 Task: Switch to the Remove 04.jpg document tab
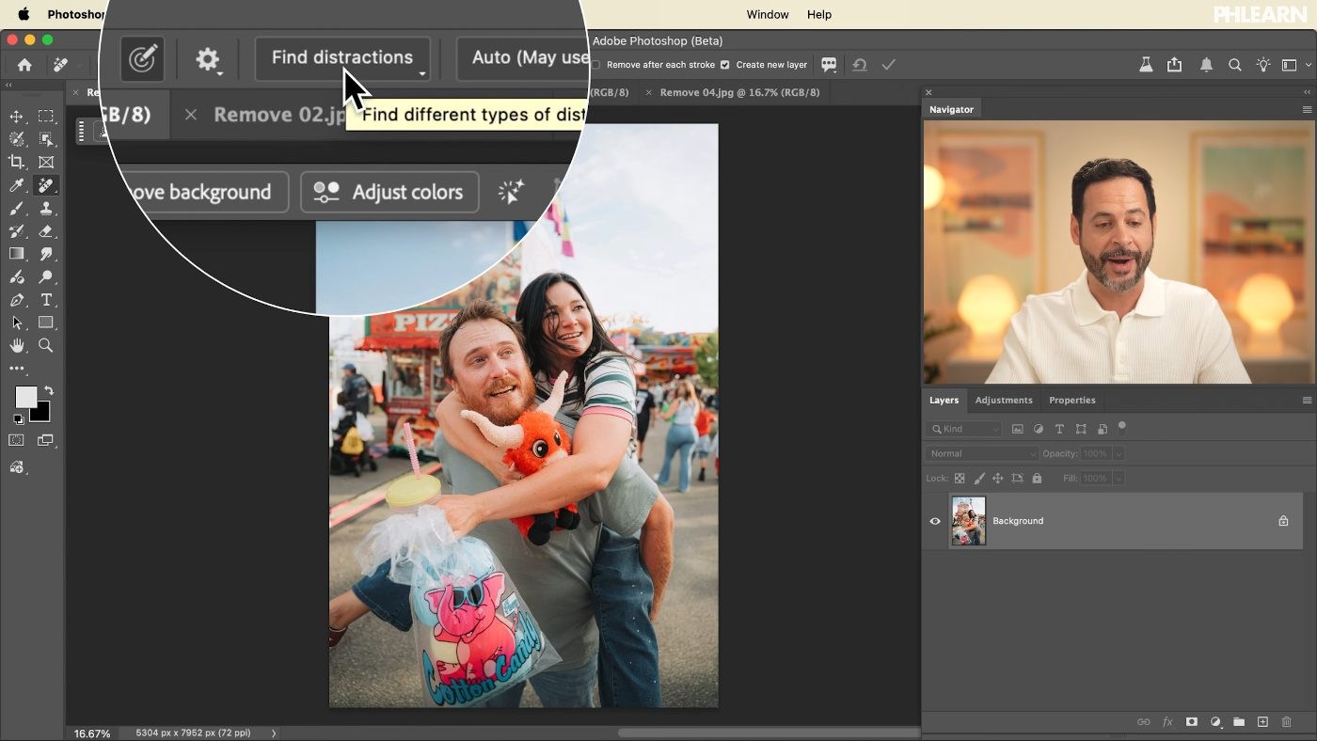[739, 92]
